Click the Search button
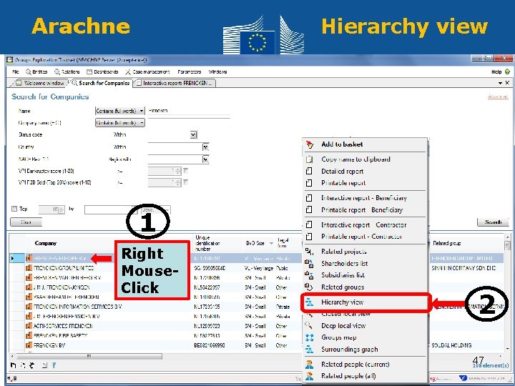Viewport: 515px width, 386px height. point(493,222)
